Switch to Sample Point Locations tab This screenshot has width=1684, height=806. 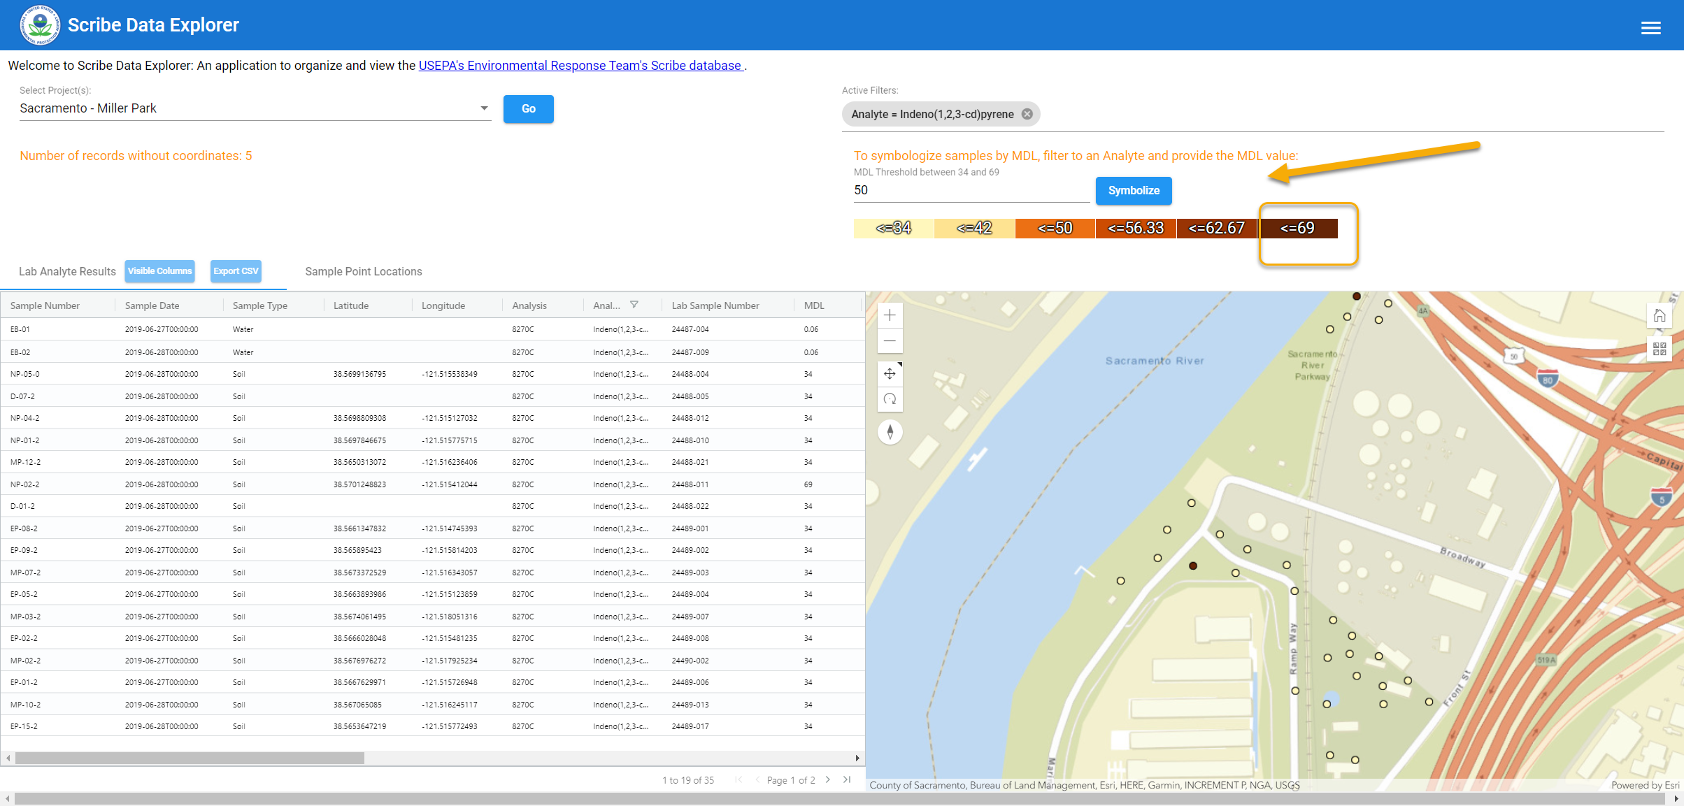[363, 271]
